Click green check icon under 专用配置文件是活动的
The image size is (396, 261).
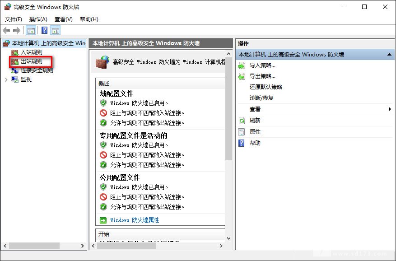(x=103, y=165)
